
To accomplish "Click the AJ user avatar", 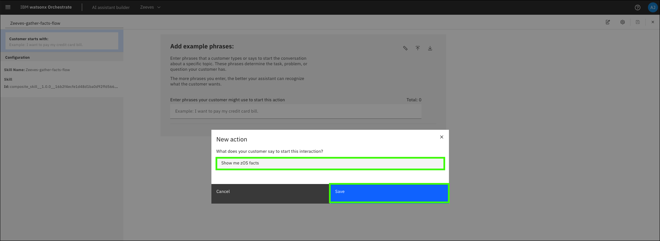I will pyautogui.click(x=652, y=7).
